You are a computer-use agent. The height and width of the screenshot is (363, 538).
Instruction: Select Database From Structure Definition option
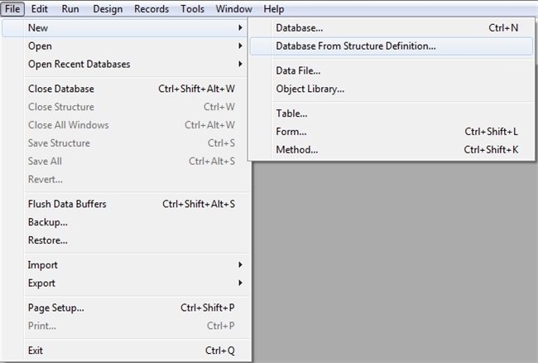pyautogui.click(x=356, y=46)
